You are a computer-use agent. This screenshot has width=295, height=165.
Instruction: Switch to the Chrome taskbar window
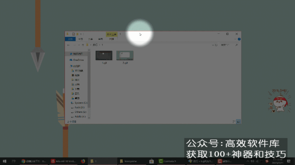[x=34, y=161]
